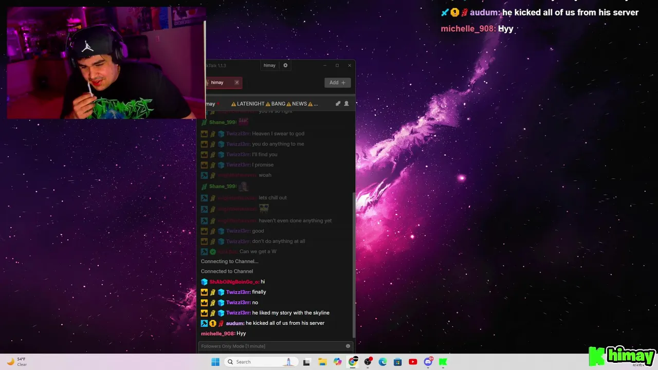Click 'Connecting to Channel...' status line
Image resolution: width=658 pixels, height=370 pixels.
230,261
